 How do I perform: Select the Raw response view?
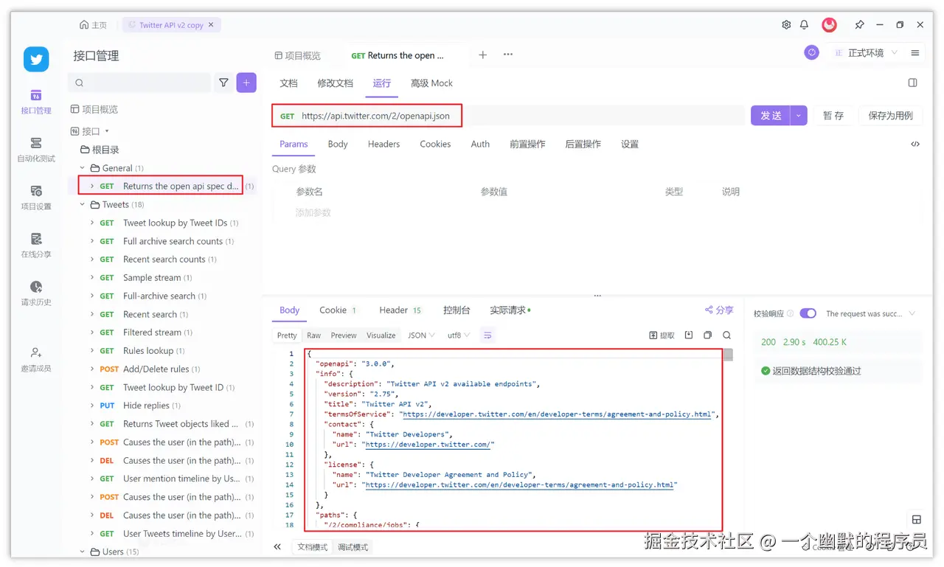coord(314,335)
